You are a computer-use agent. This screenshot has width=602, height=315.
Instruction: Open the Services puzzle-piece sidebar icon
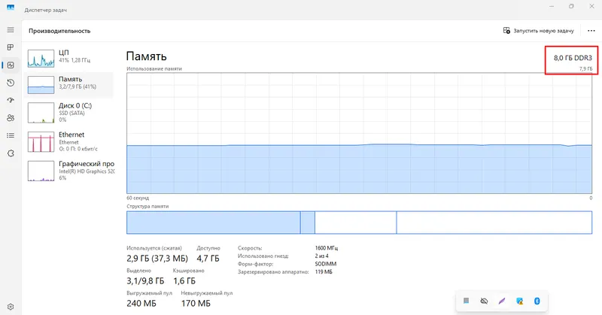click(x=11, y=153)
